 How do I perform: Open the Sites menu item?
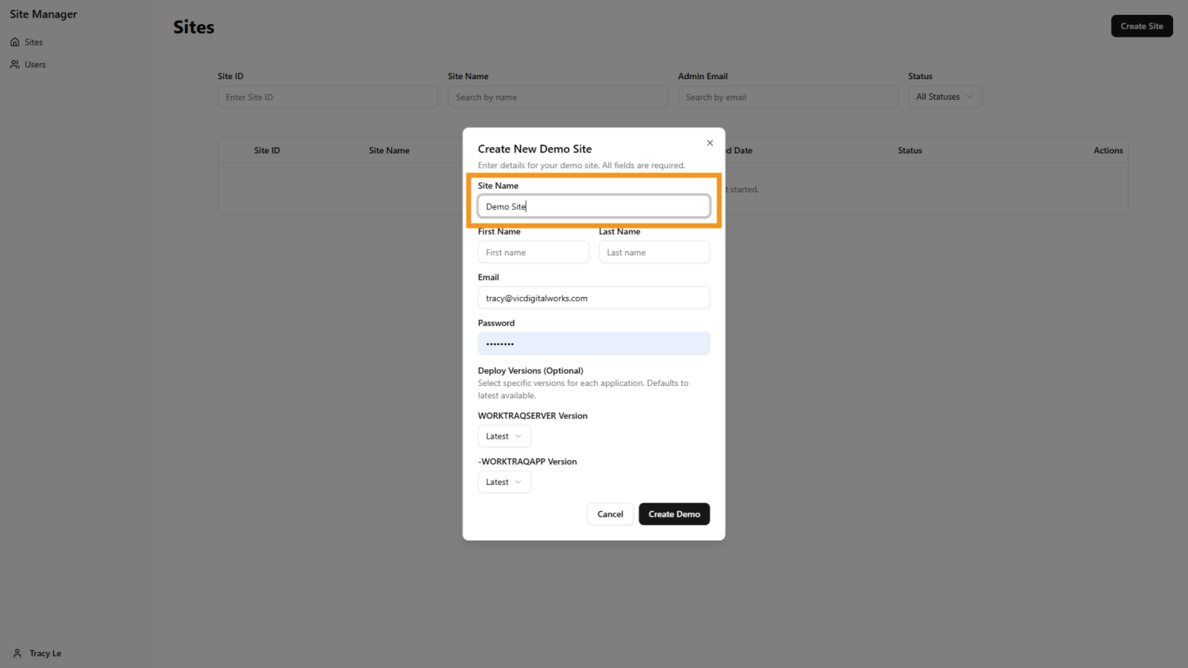[33, 42]
